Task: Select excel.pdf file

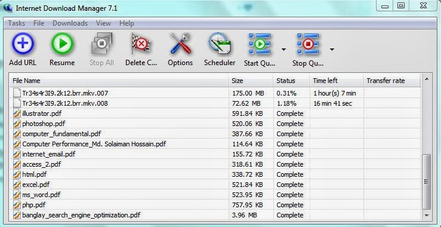Action: tap(36, 185)
